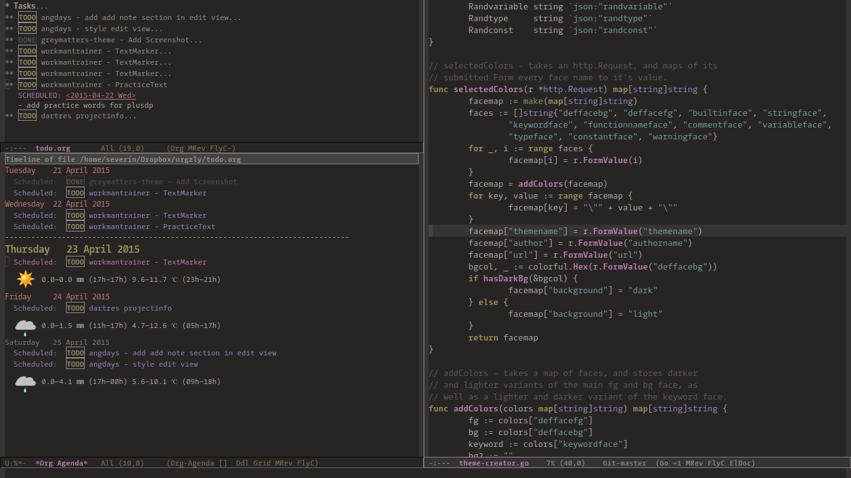The width and height of the screenshot is (851, 478).
Task: Toggle the TODO keyword on agenda dartres projectinfo
Action: coord(75,308)
